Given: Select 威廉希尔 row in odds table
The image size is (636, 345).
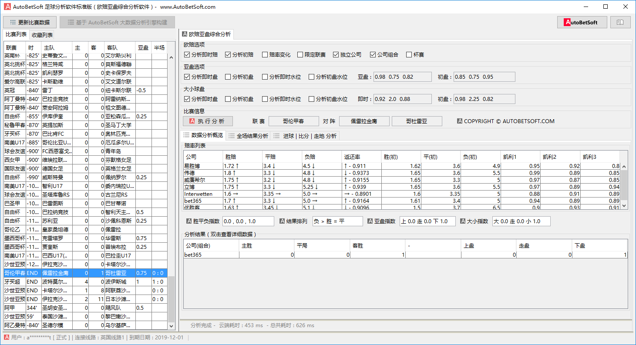Looking at the screenshot, I should pyautogui.click(x=402, y=180).
